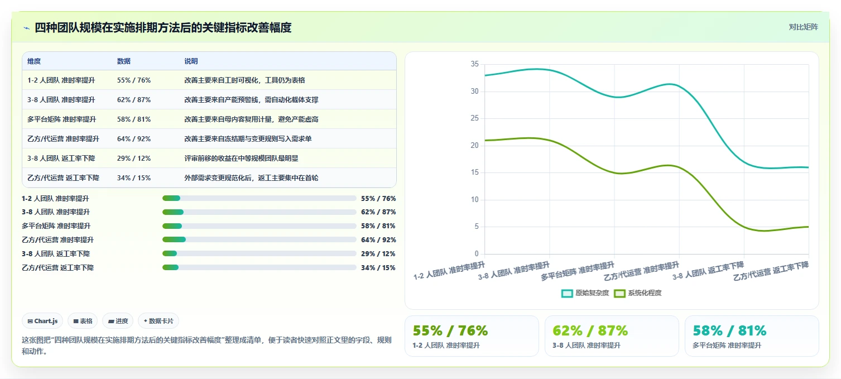Click the y-axis tick value 10

point(475,200)
